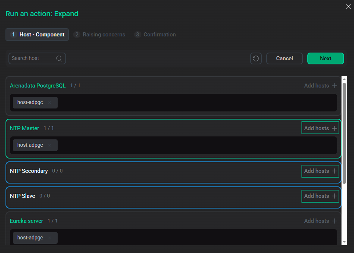Focus the Search host input field
Viewport: 354px width, 253px height.
32,58
